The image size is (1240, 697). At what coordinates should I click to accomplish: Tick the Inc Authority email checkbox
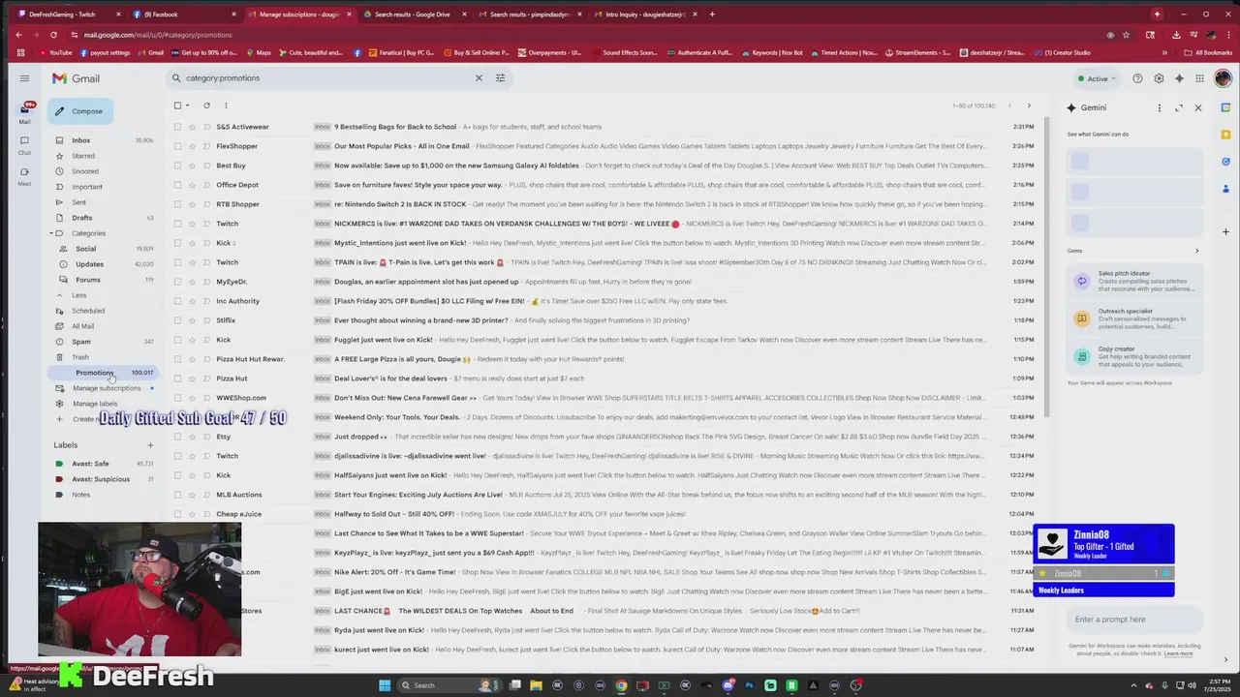[x=177, y=301]
